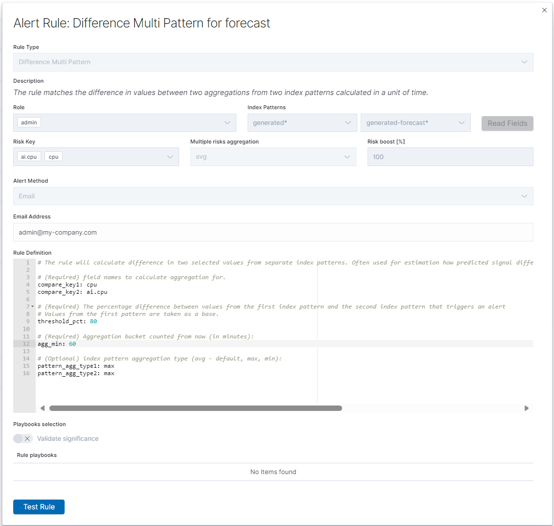Open the Alert Method Email dropdown

pyautogui.click(x=273, y=196)
